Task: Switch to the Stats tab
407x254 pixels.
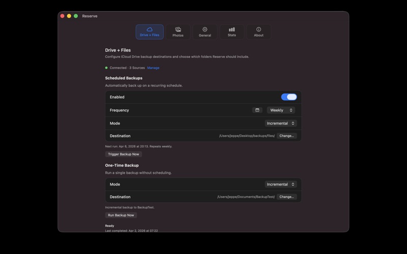Action: click(232, 32)
